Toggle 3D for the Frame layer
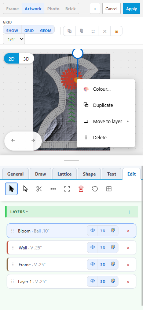Viewport: 143px width, 310px height. [103, 264]
